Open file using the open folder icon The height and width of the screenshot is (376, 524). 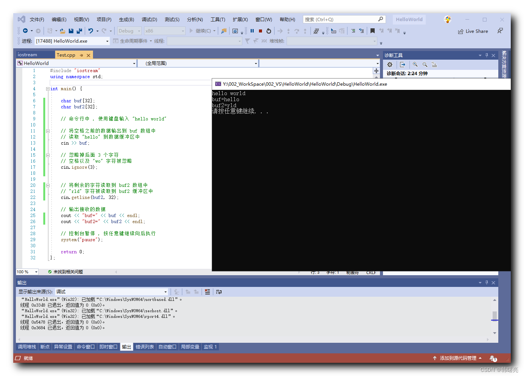[63, 31]
